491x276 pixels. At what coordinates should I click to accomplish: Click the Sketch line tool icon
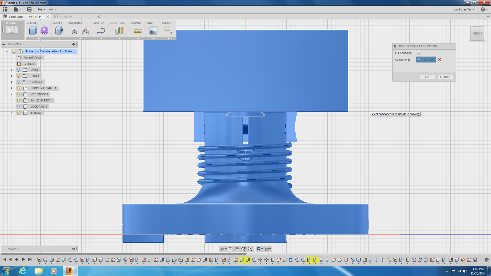tap(101, 31)
